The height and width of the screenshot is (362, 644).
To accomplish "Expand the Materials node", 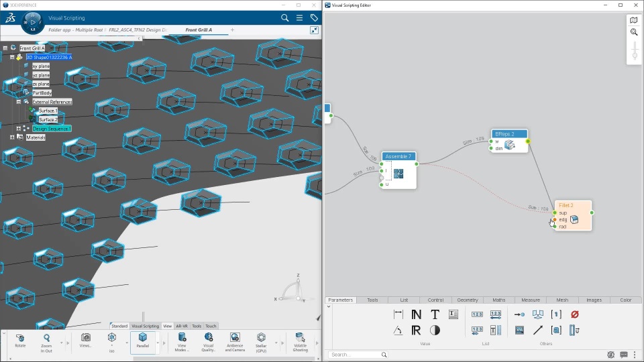I will pos(12,137).
